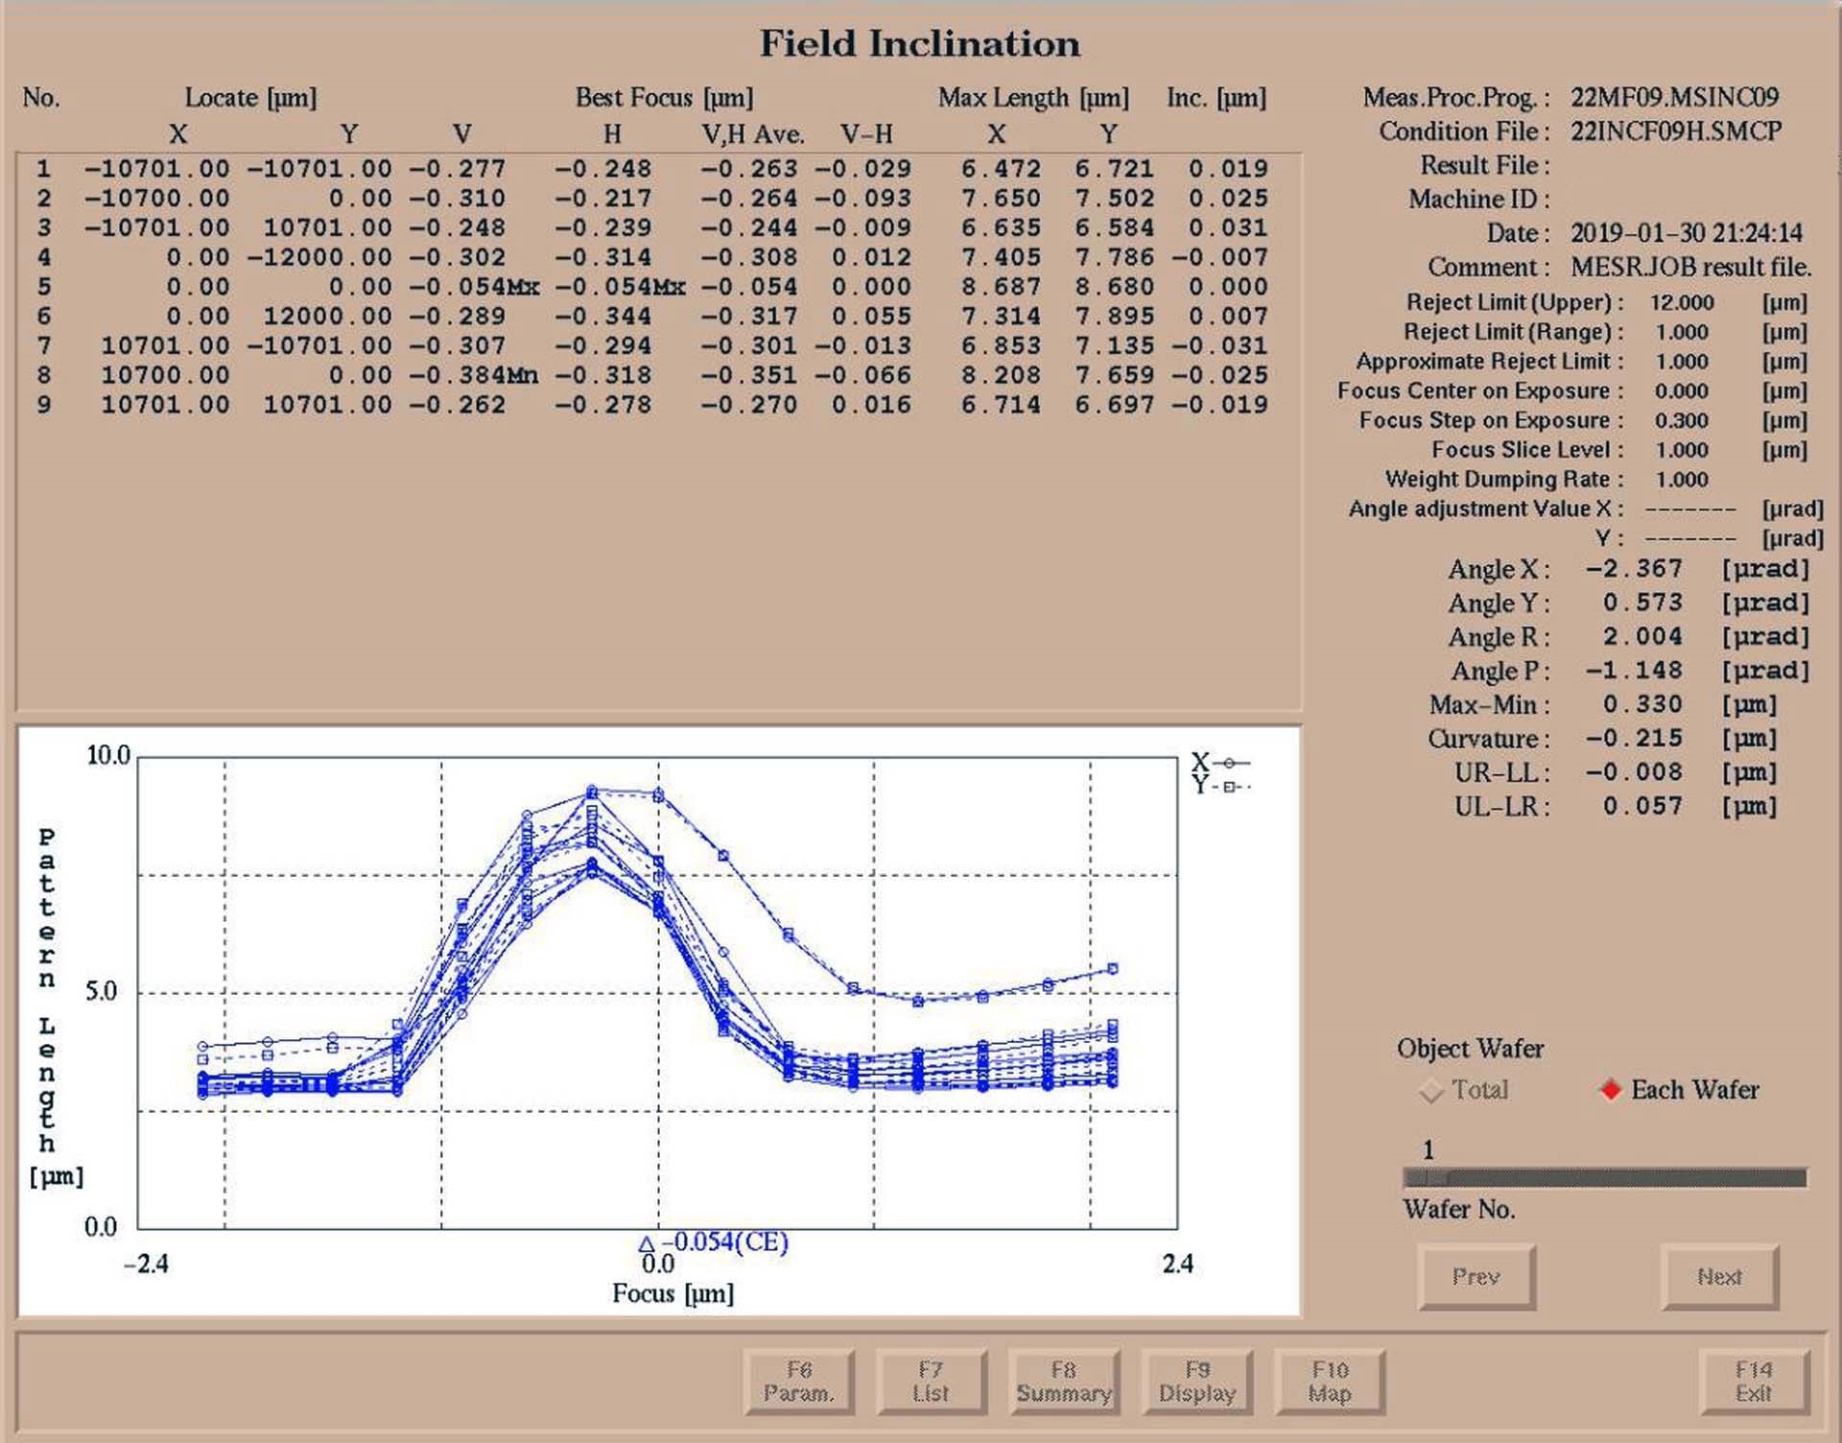
Task: Click the Meas.Proc.Prog. value 22MF09.MSINC09
Action: (x=1674, y=98)
